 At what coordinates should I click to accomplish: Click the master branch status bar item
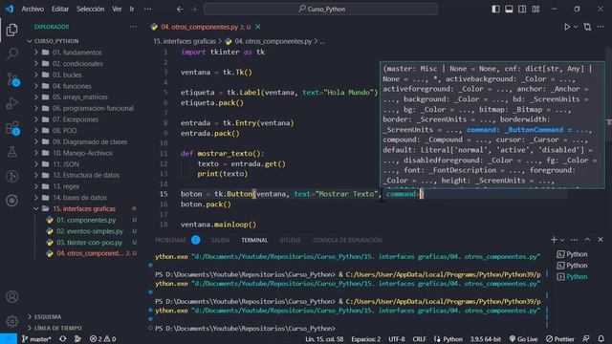(36, 339)
